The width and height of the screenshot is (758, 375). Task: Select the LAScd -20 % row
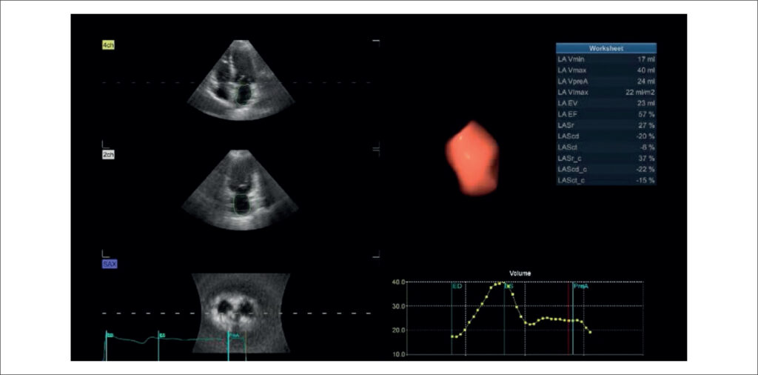coord(606,136)
